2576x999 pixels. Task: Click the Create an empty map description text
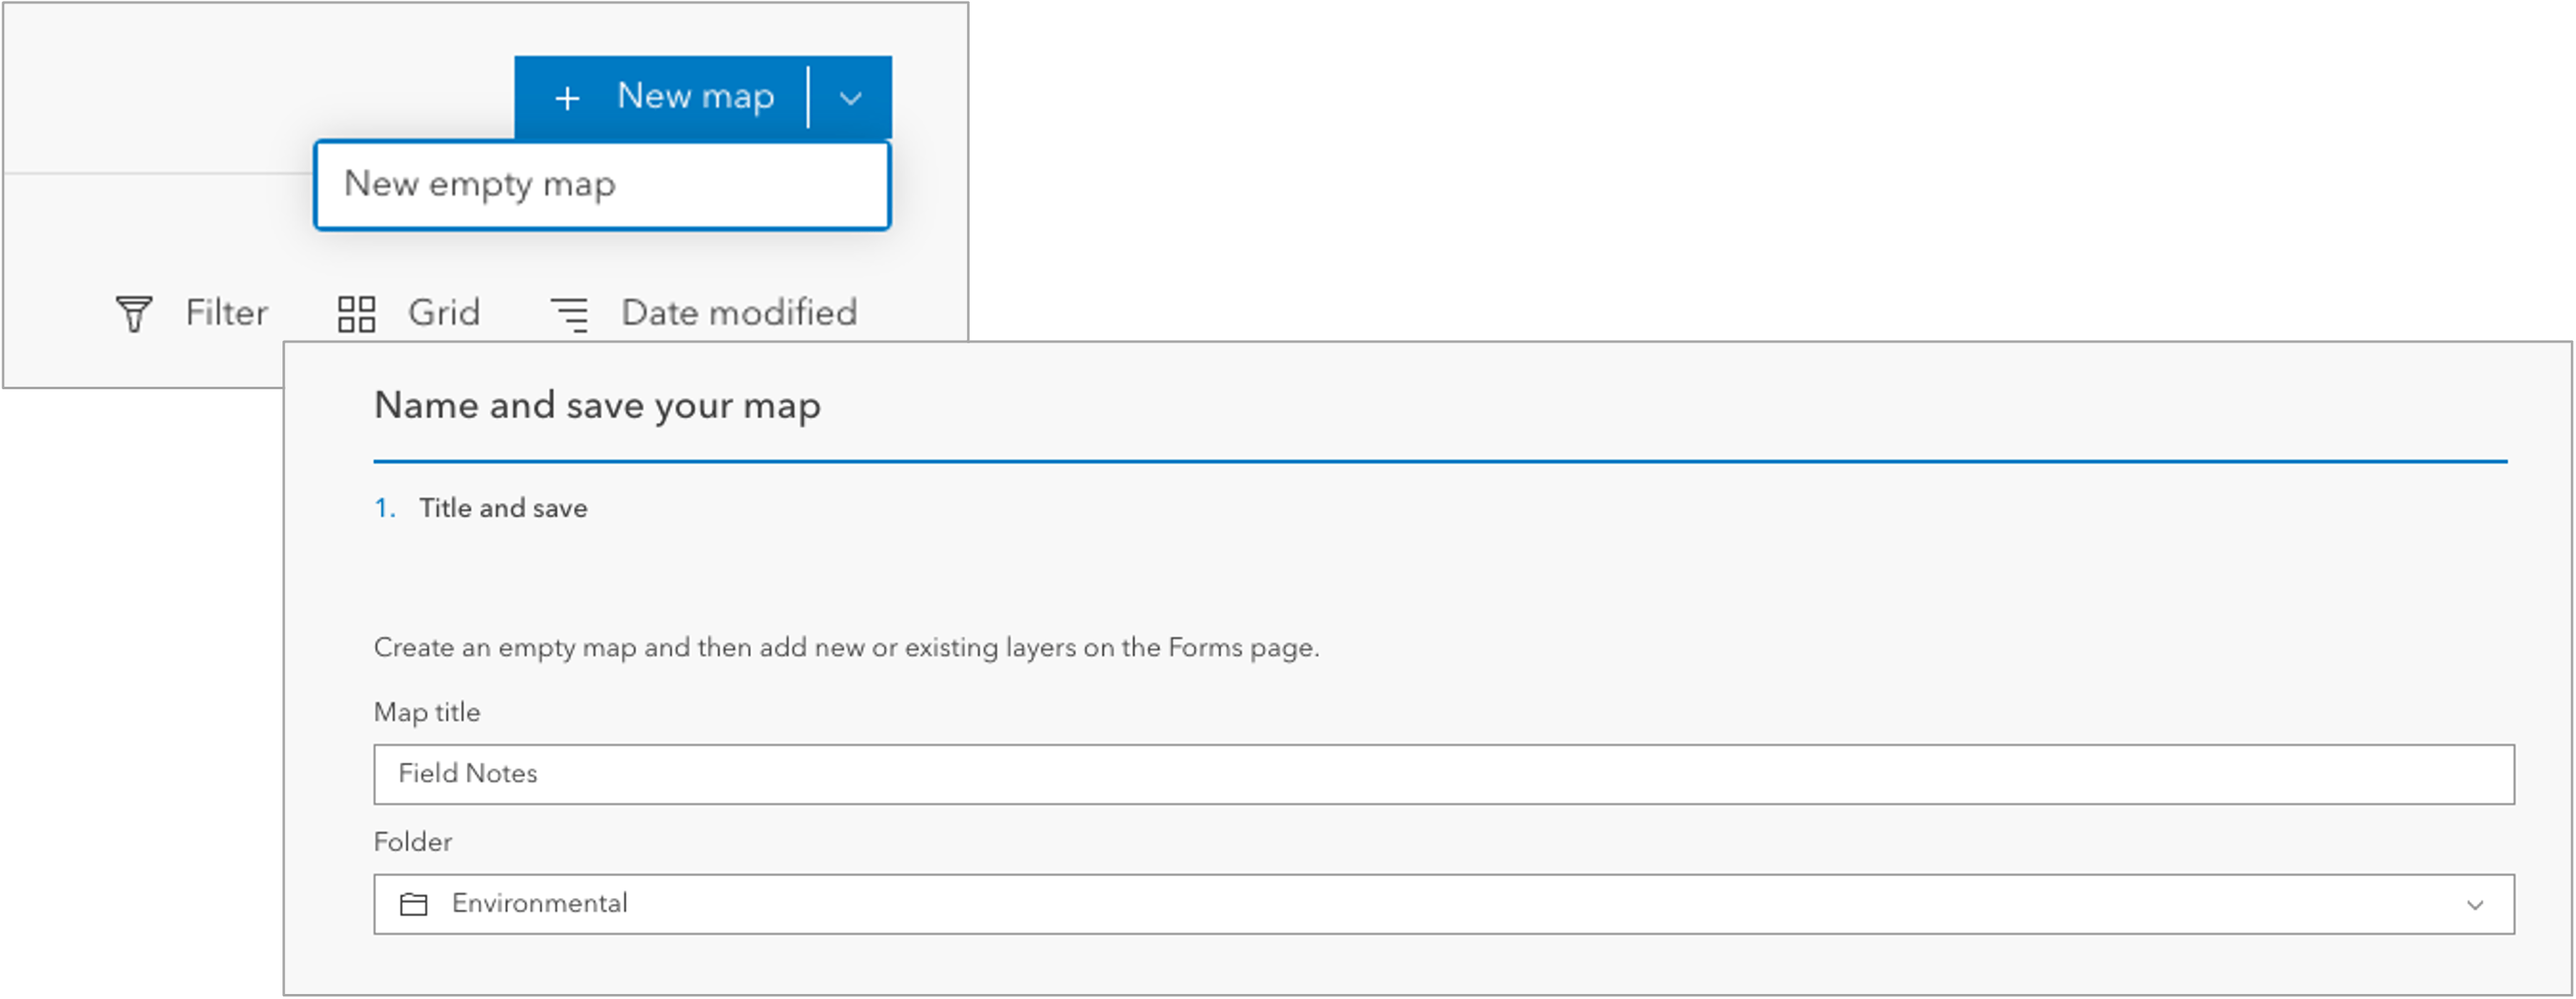[847, 647]
